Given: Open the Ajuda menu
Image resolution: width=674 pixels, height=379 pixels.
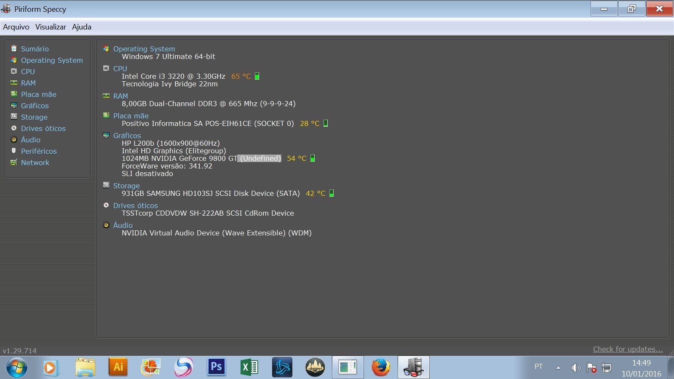Looking at the screenshot, I should click(x=82, y=27).
